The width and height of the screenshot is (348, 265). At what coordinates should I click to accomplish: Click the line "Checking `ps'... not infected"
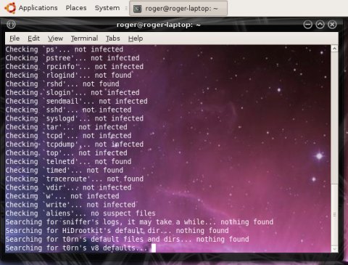[x=65, y=49]
